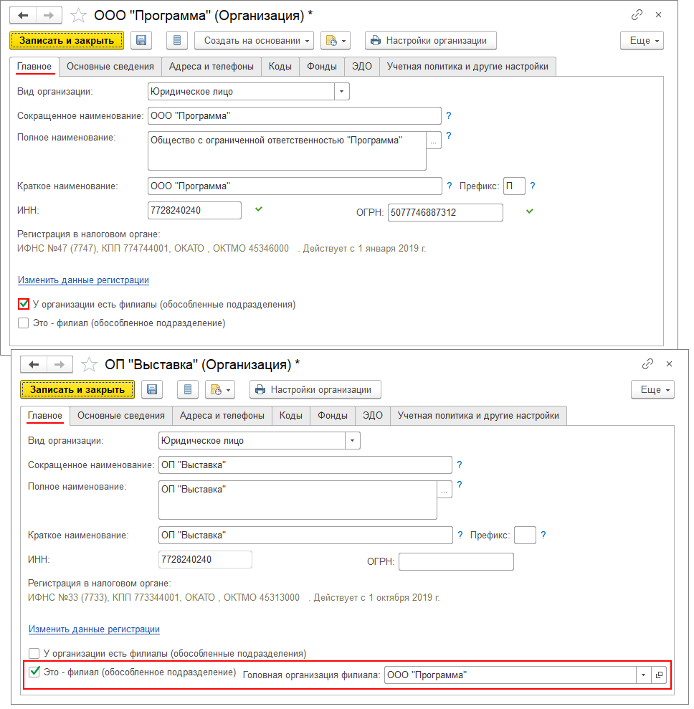Show help for Краткое наименование ОП "Выставка"

460,535
